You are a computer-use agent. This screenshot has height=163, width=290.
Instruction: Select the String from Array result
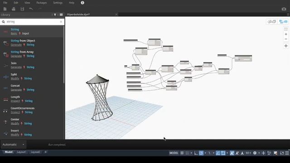(x=32, y=54)
